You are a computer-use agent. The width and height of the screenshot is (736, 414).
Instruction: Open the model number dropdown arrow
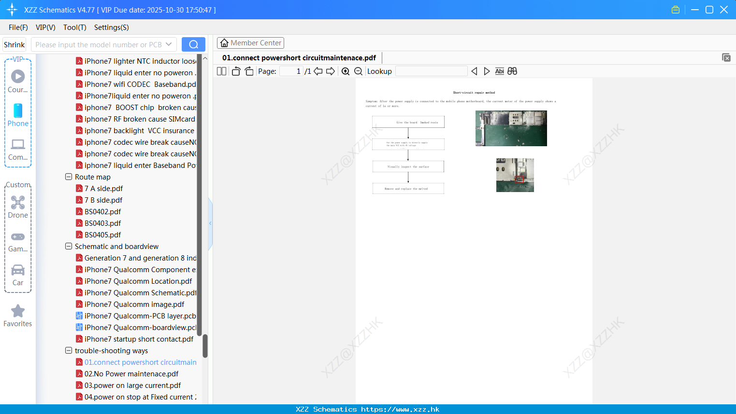(169, 44)
